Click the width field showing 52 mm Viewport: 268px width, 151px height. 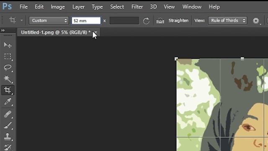(86, 21)
